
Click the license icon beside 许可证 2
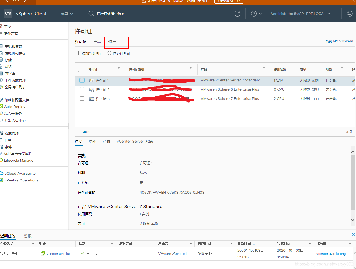[x=92, y=90]
